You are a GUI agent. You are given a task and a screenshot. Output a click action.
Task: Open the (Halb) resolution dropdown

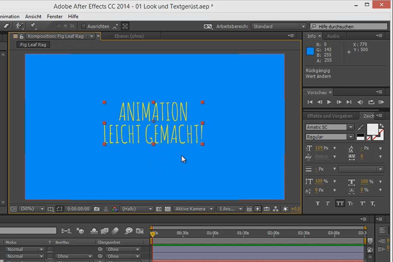[x=137, y=209]
